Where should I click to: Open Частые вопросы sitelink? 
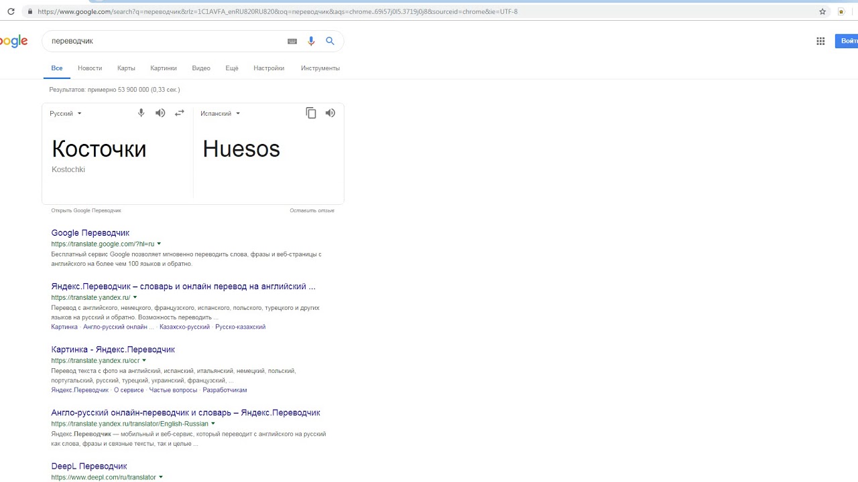tap(173, 390)
